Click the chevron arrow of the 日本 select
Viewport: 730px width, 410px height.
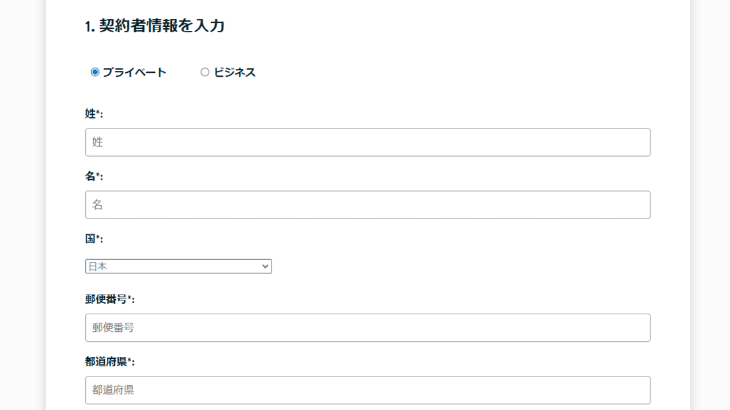click(265, 266)
